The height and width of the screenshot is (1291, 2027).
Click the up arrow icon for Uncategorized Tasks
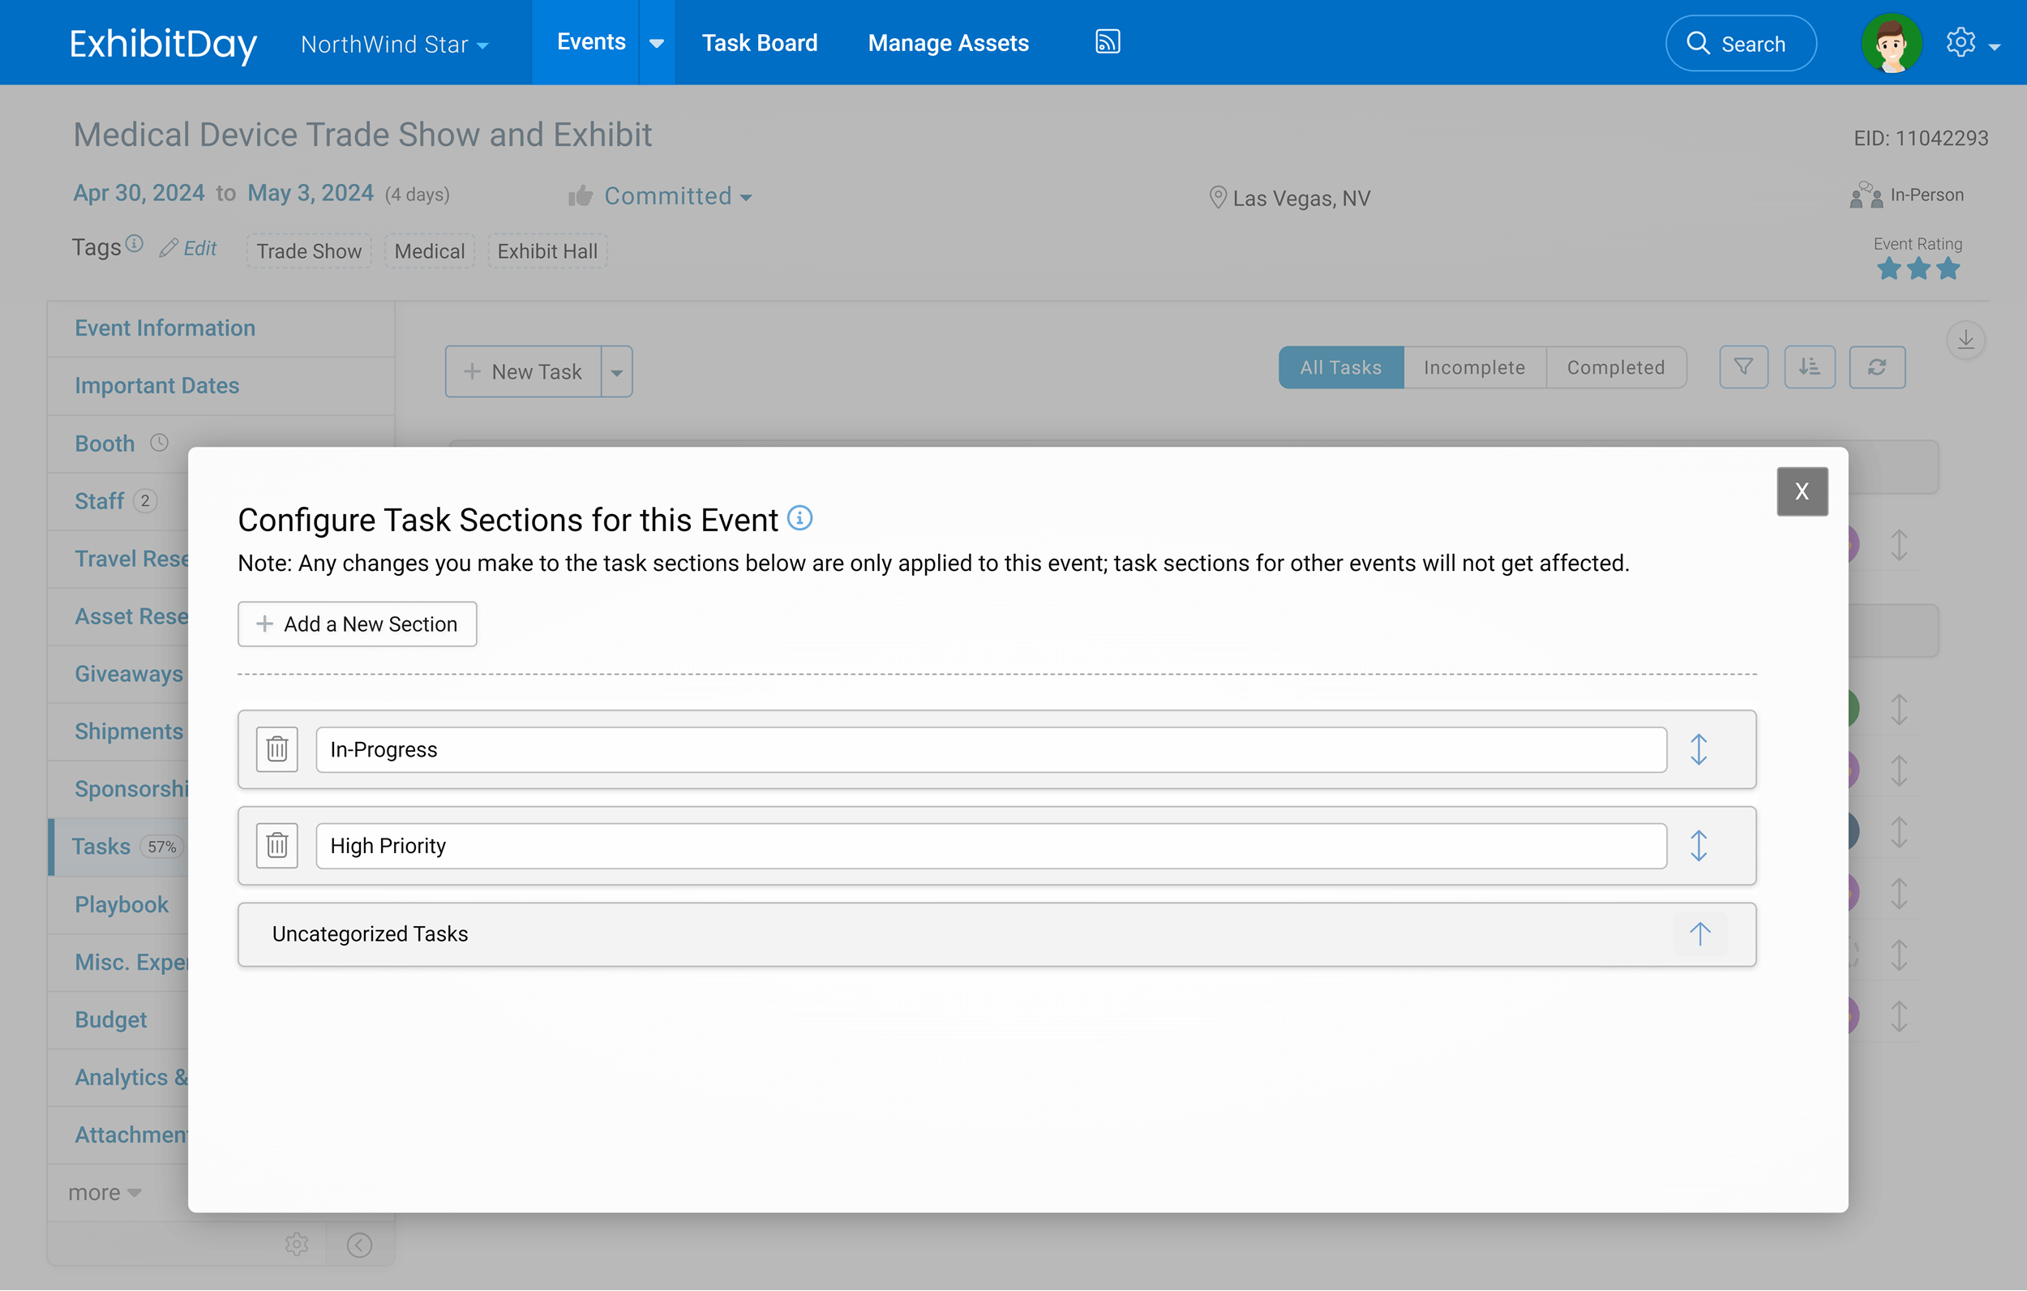click(1699, 933)
